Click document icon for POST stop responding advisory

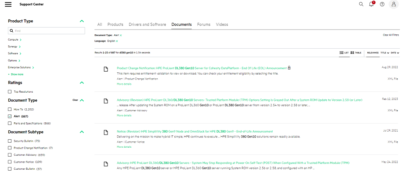(106, 164)
